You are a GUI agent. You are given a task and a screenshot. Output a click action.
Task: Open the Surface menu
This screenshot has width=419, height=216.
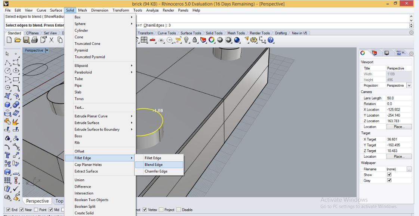(x=56, y=10)
